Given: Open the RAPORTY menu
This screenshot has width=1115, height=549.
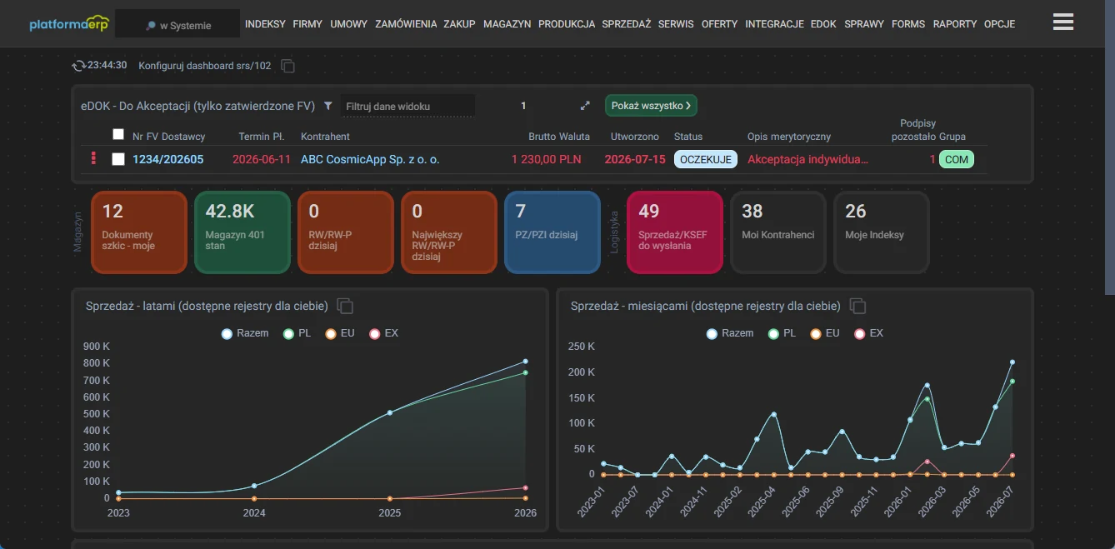Looking at the screenshot, I should pos(955,24).
